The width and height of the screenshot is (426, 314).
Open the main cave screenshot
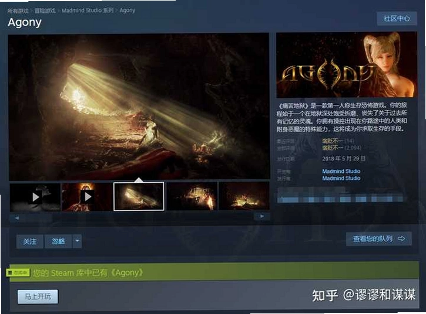[139, 107]
